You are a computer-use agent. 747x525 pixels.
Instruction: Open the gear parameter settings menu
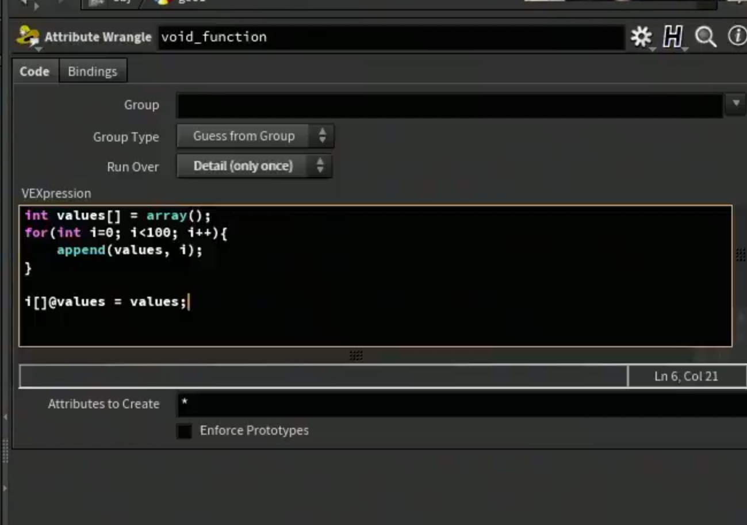coord(641,37)
